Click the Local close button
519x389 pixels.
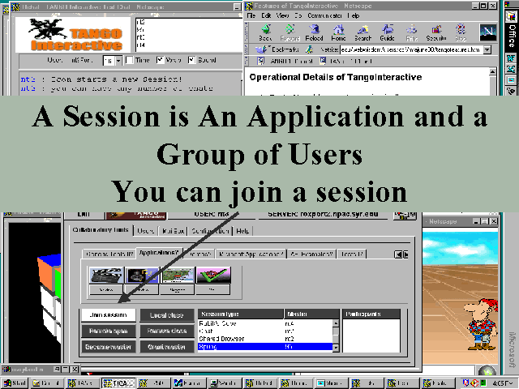166,315
